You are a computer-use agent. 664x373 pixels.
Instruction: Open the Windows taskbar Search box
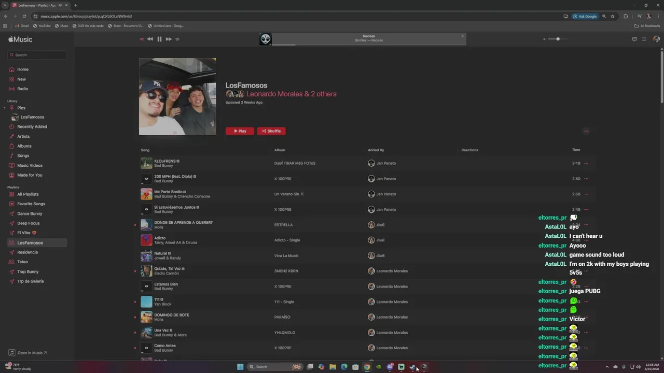[275, 367]
